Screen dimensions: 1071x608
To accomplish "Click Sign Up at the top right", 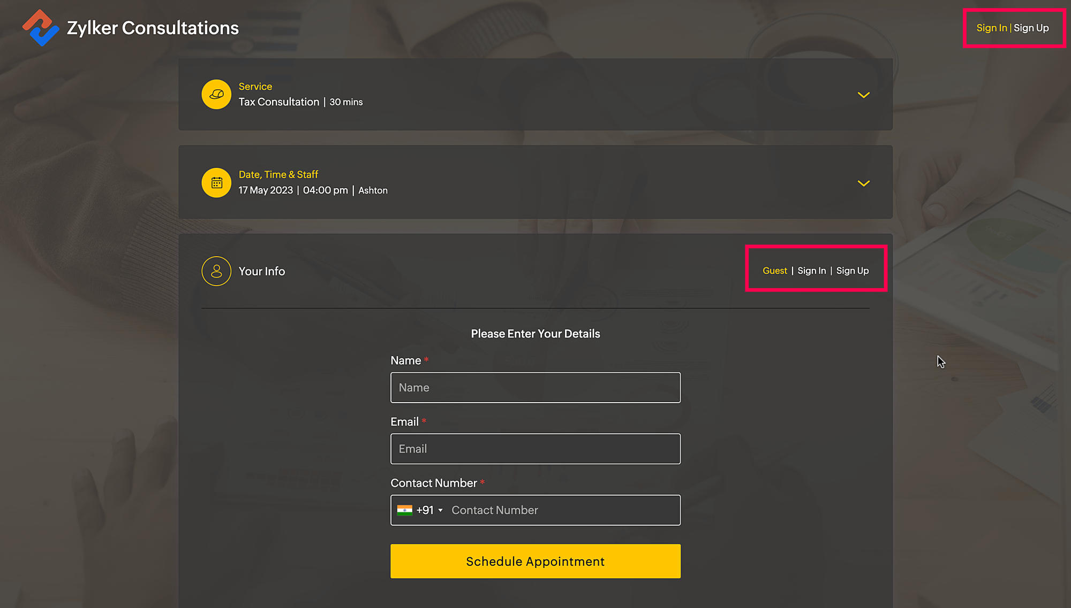I will (x=1031, y=28).
